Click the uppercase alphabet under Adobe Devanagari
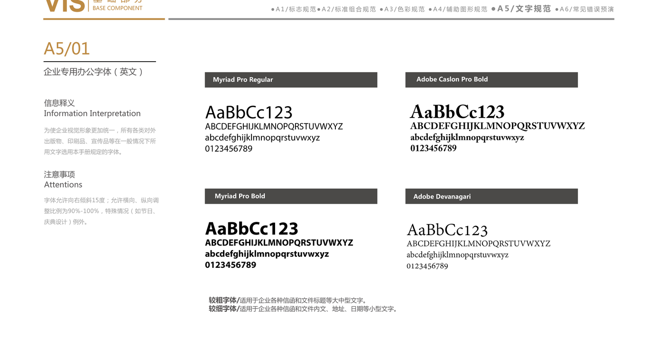The width and height of the screenshot is (648, 364). pos(479,244)
